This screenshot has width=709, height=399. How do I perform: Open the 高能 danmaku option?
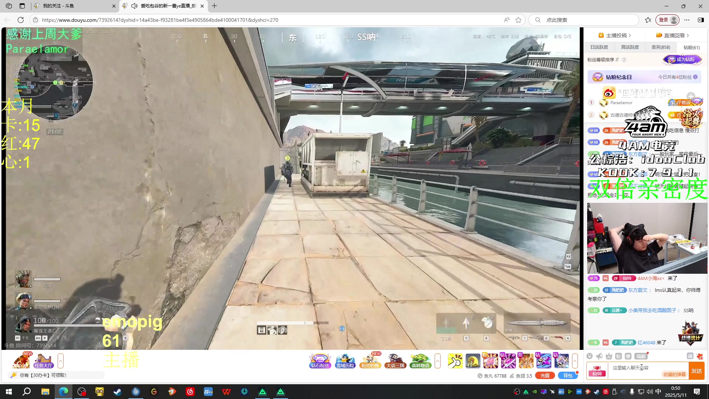tap(641, 356)
